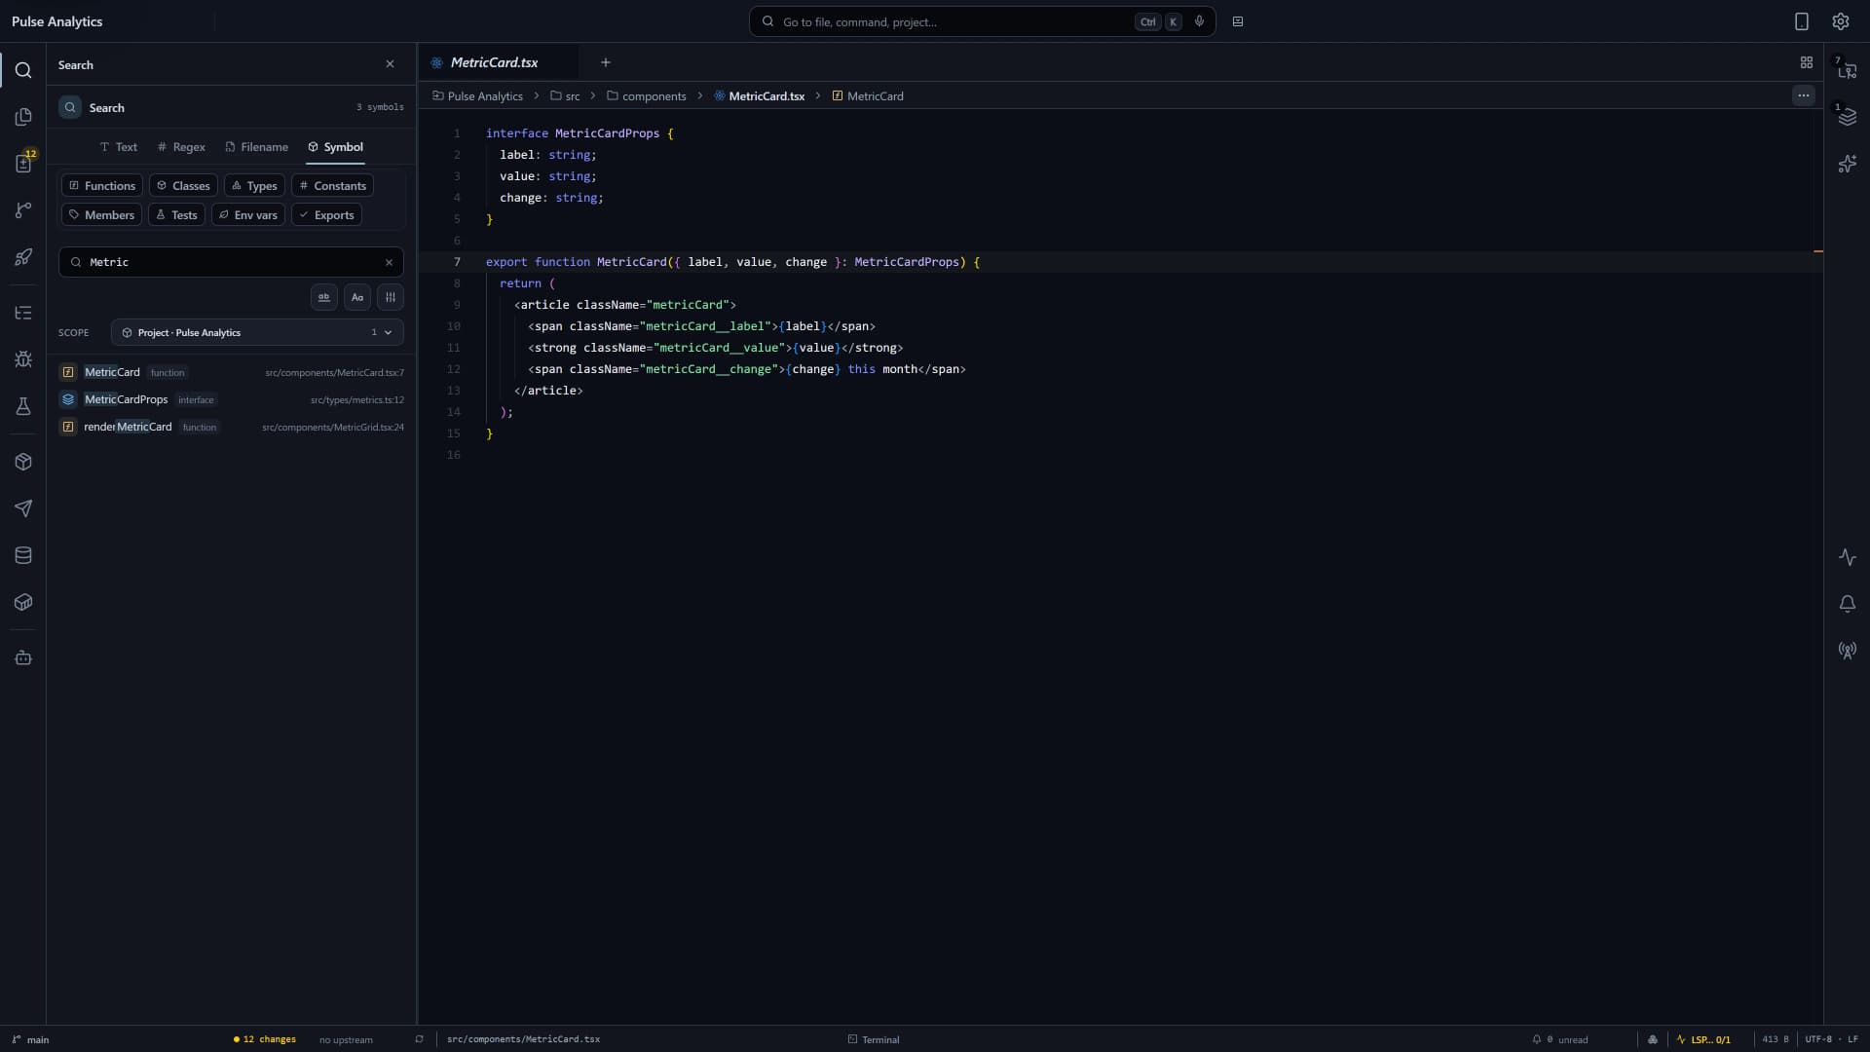Click the split editor layout grid icon

point(1807,62)
